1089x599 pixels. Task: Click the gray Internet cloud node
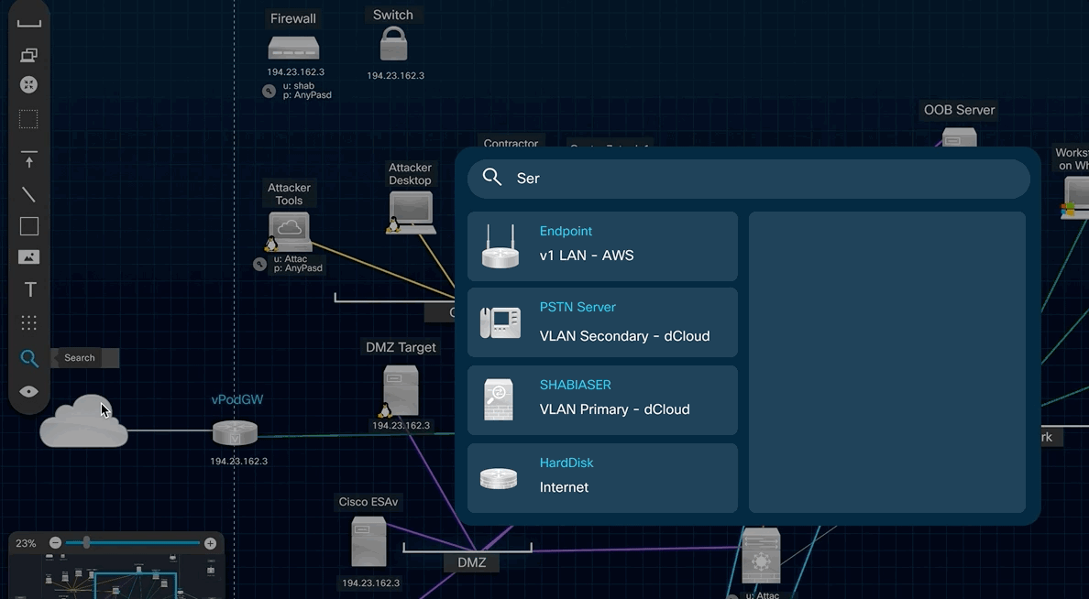pos(84,422)
